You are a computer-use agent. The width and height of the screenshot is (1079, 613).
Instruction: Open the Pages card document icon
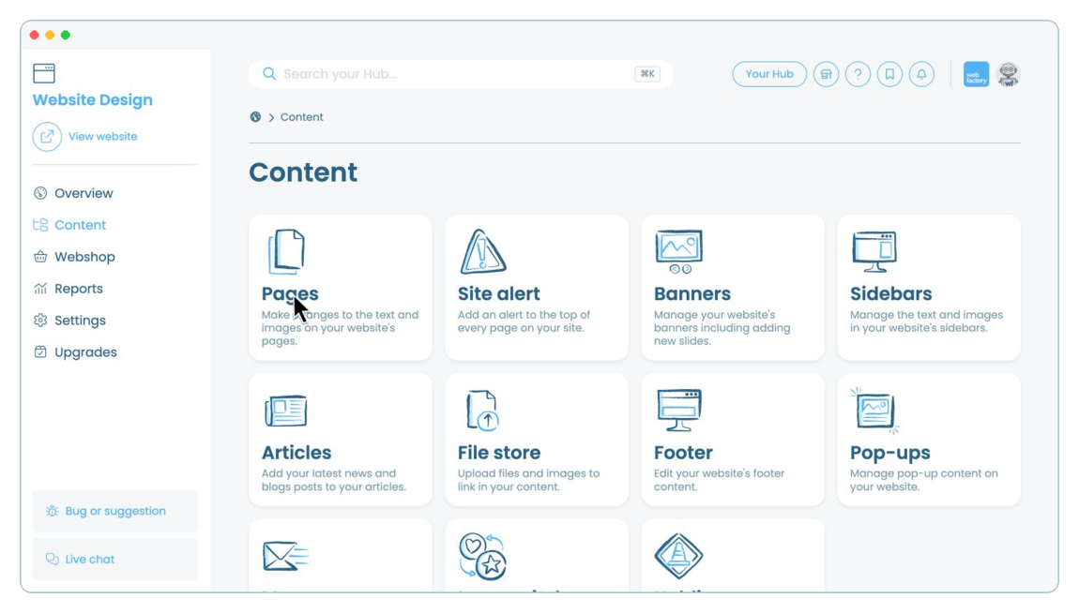click(286, 251)
